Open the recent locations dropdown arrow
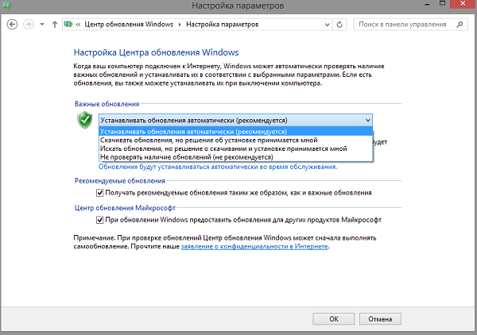The image size is (477, 335). tap(42, 25)
